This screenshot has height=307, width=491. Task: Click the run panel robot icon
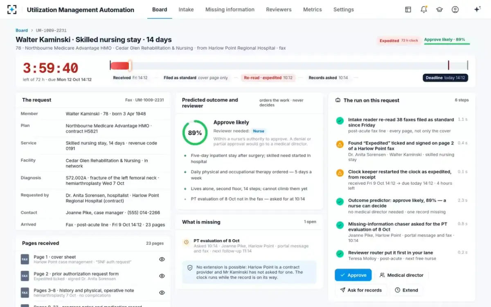click(x=338, y=100)
